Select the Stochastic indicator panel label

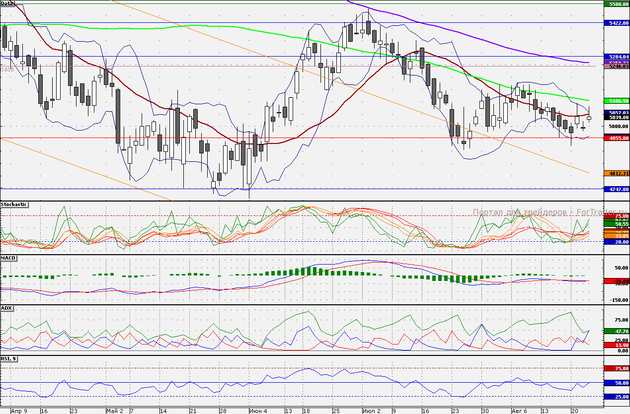(x=14, y=204)
